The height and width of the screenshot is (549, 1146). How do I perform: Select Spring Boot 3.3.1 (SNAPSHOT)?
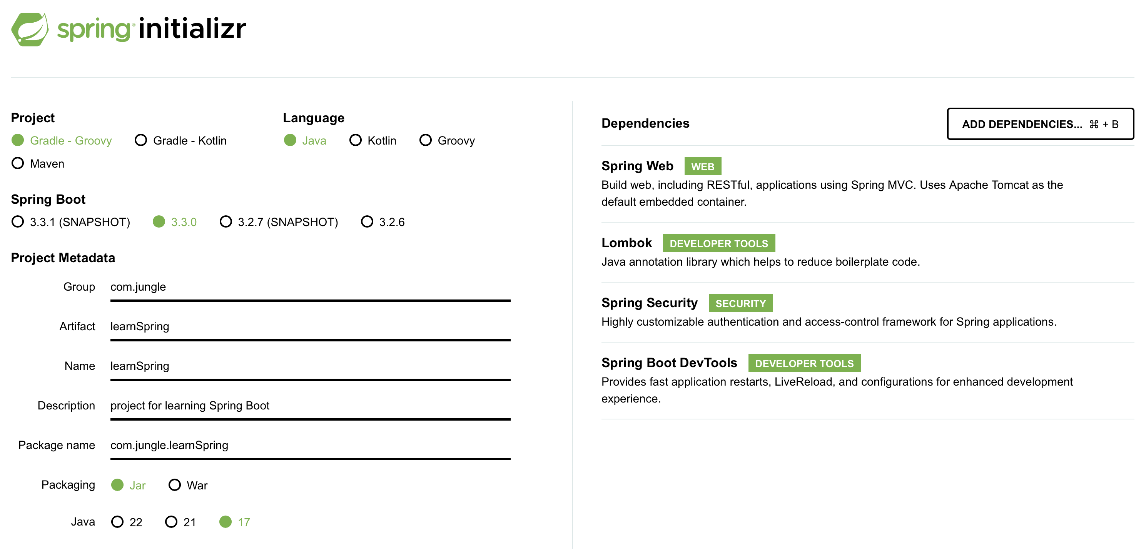click(x=18, y=222)
